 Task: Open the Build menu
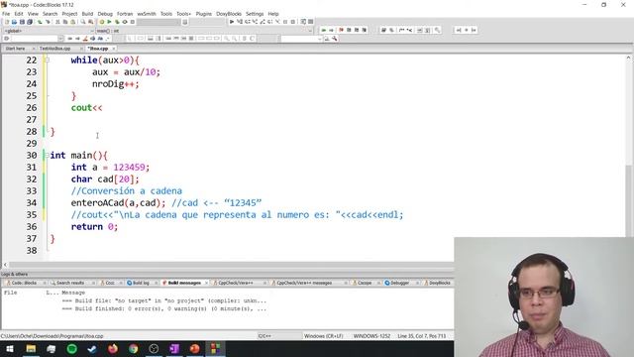pos(87,13)
